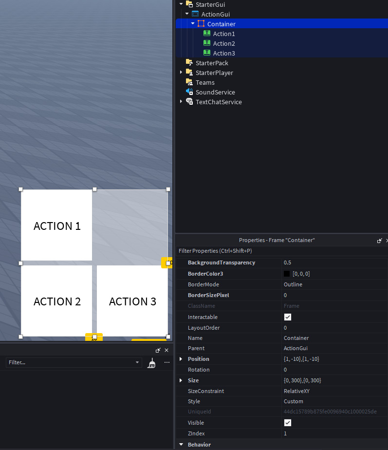Expand the TextChatService tree node
The width and height of the screenshot is (388, 450).
(181, 101)
